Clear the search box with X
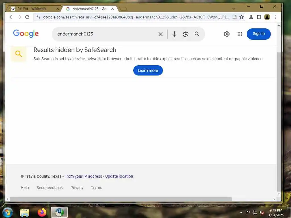This screenshot has height=218, width=291. coord(161,34)
